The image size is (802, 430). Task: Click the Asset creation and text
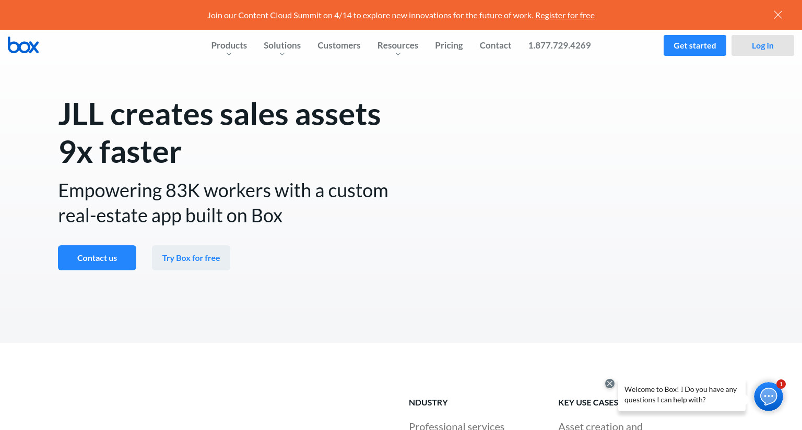click(600, 426)
